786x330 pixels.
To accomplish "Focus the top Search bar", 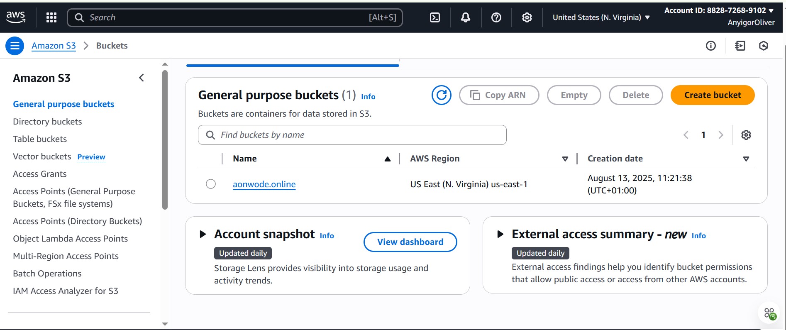I will pyautogui.click(x=235, y=17).
